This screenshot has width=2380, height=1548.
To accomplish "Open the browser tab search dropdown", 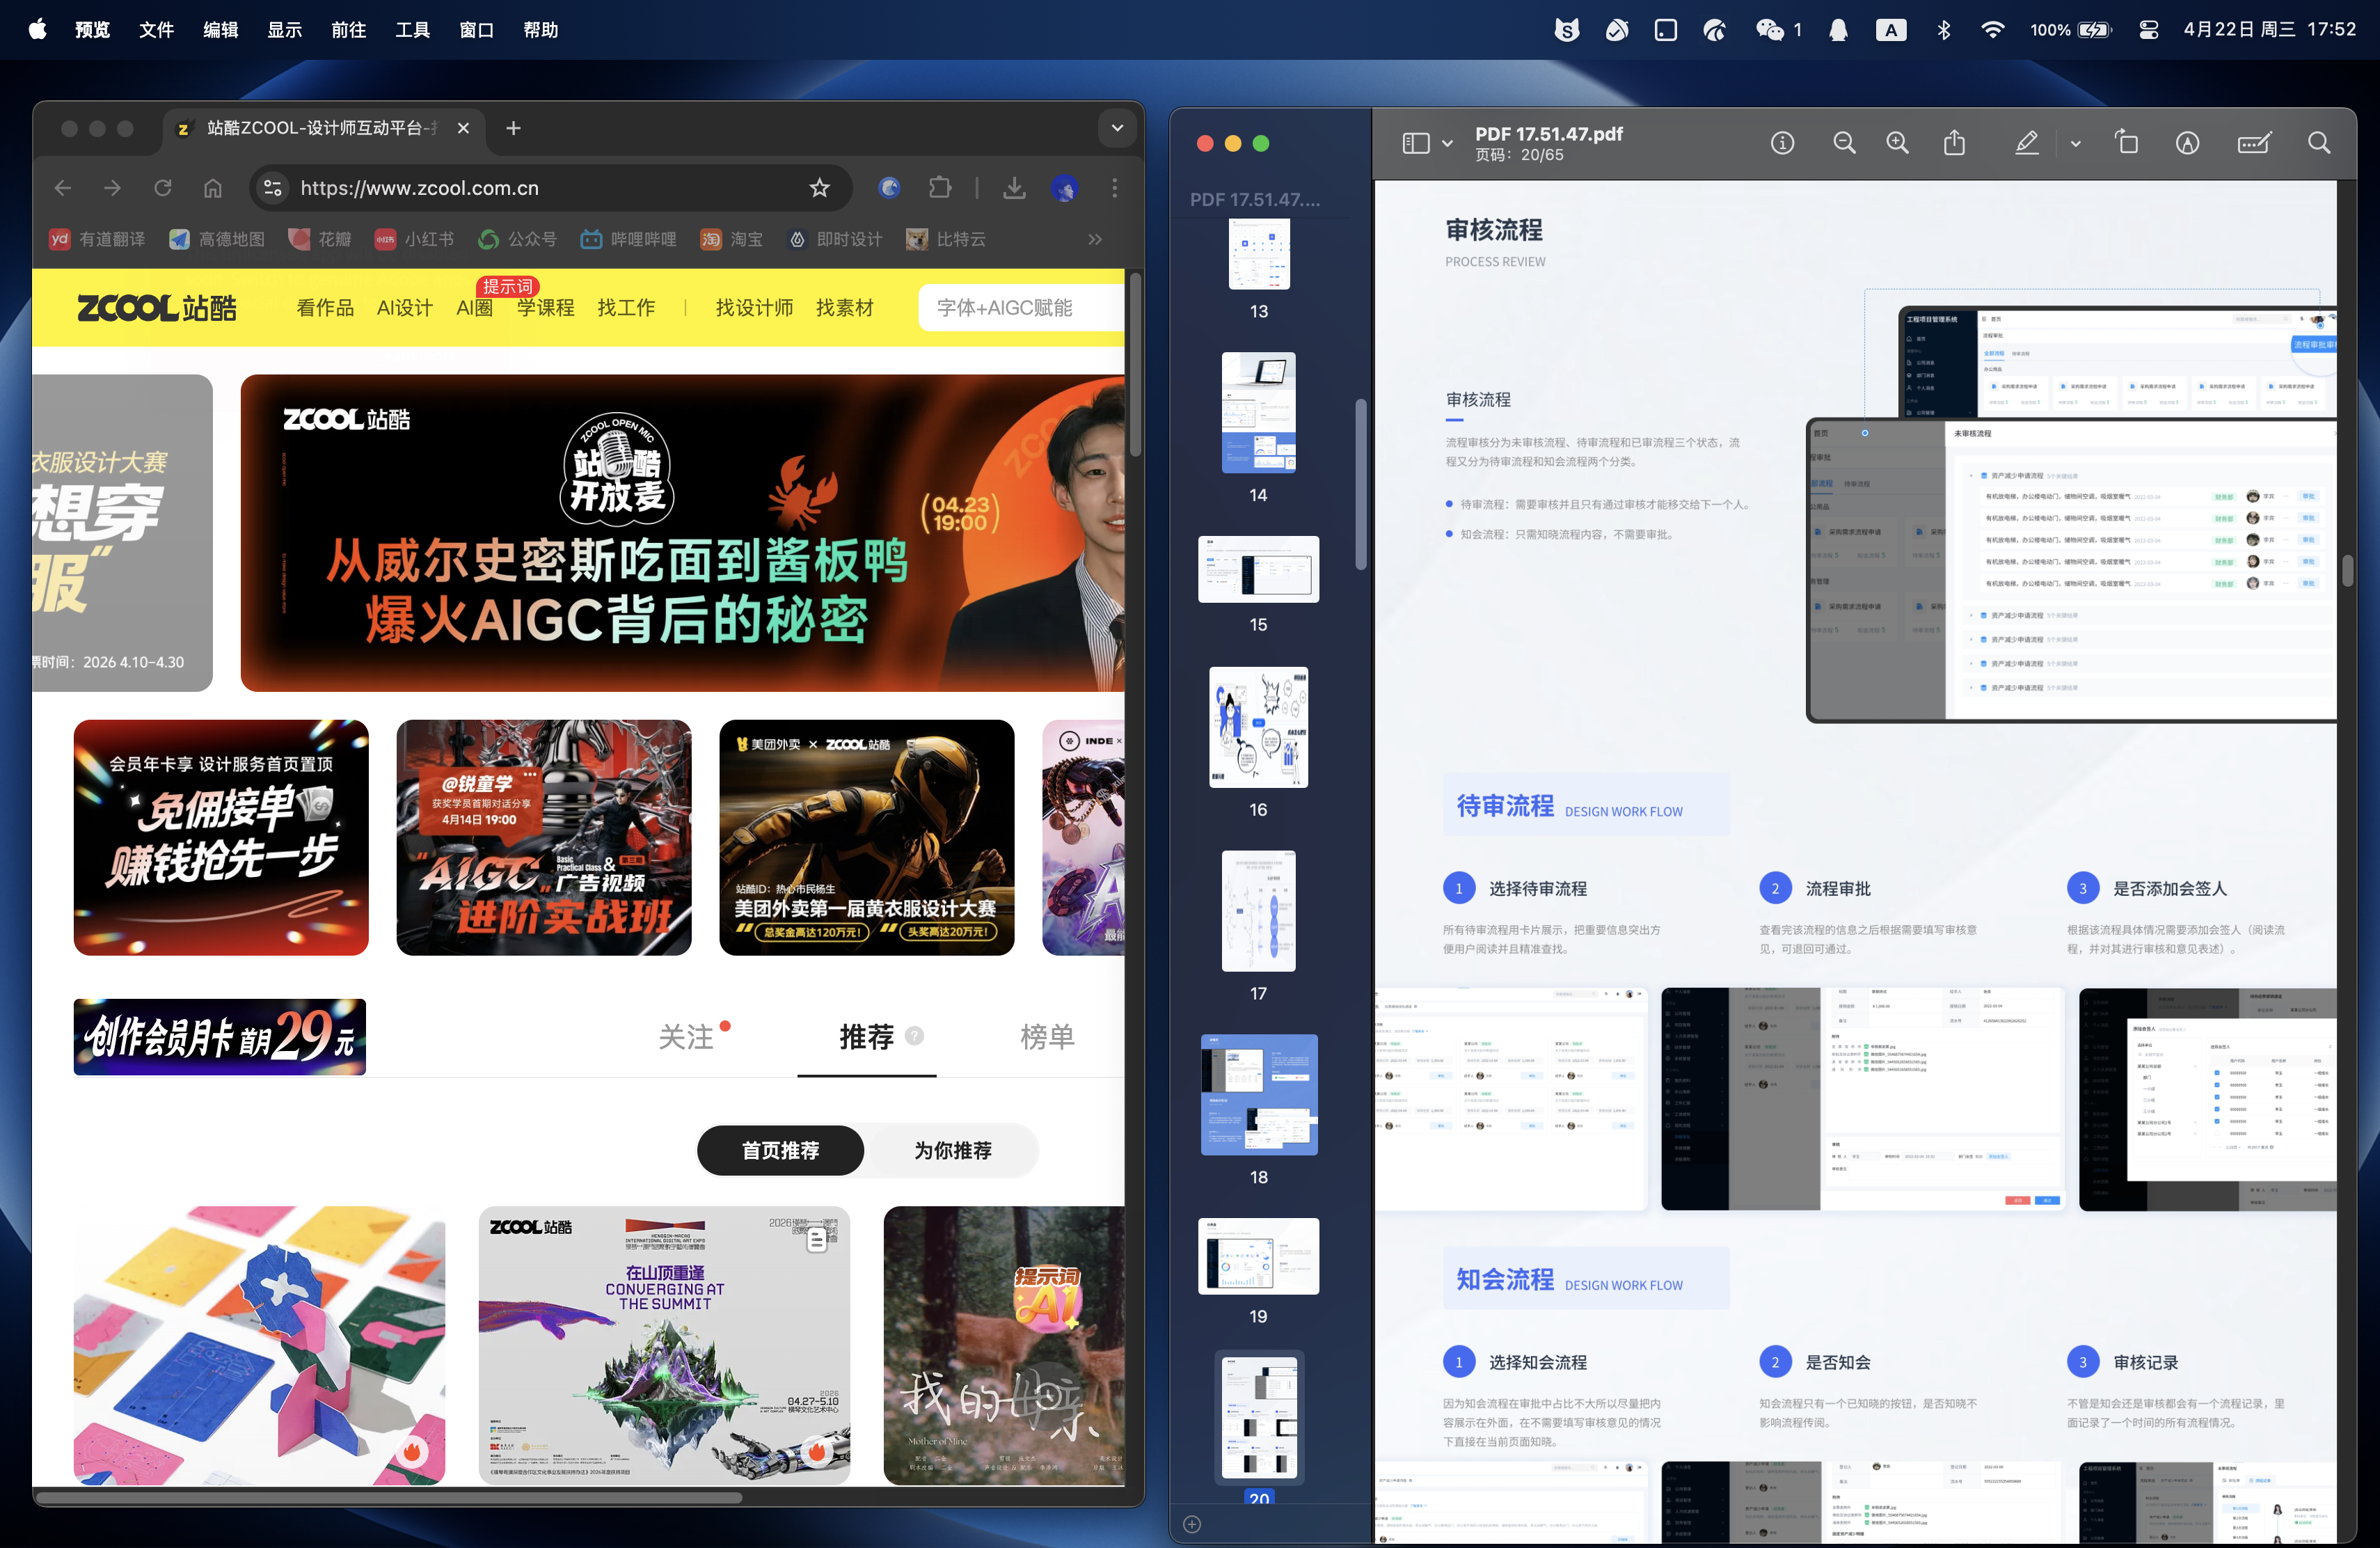I will pyautogui.click(x=1117, y=128).
